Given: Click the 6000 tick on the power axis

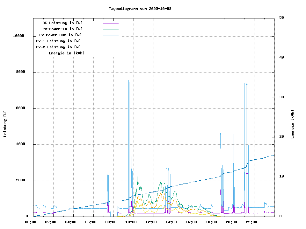Looking at the screenshot, I should (x=20, y=108).
